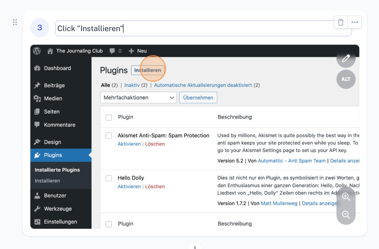Select Medien in the sidebar
Image resolution: width=379 pixels, height=249 pixels.
(x=53, y=99)
